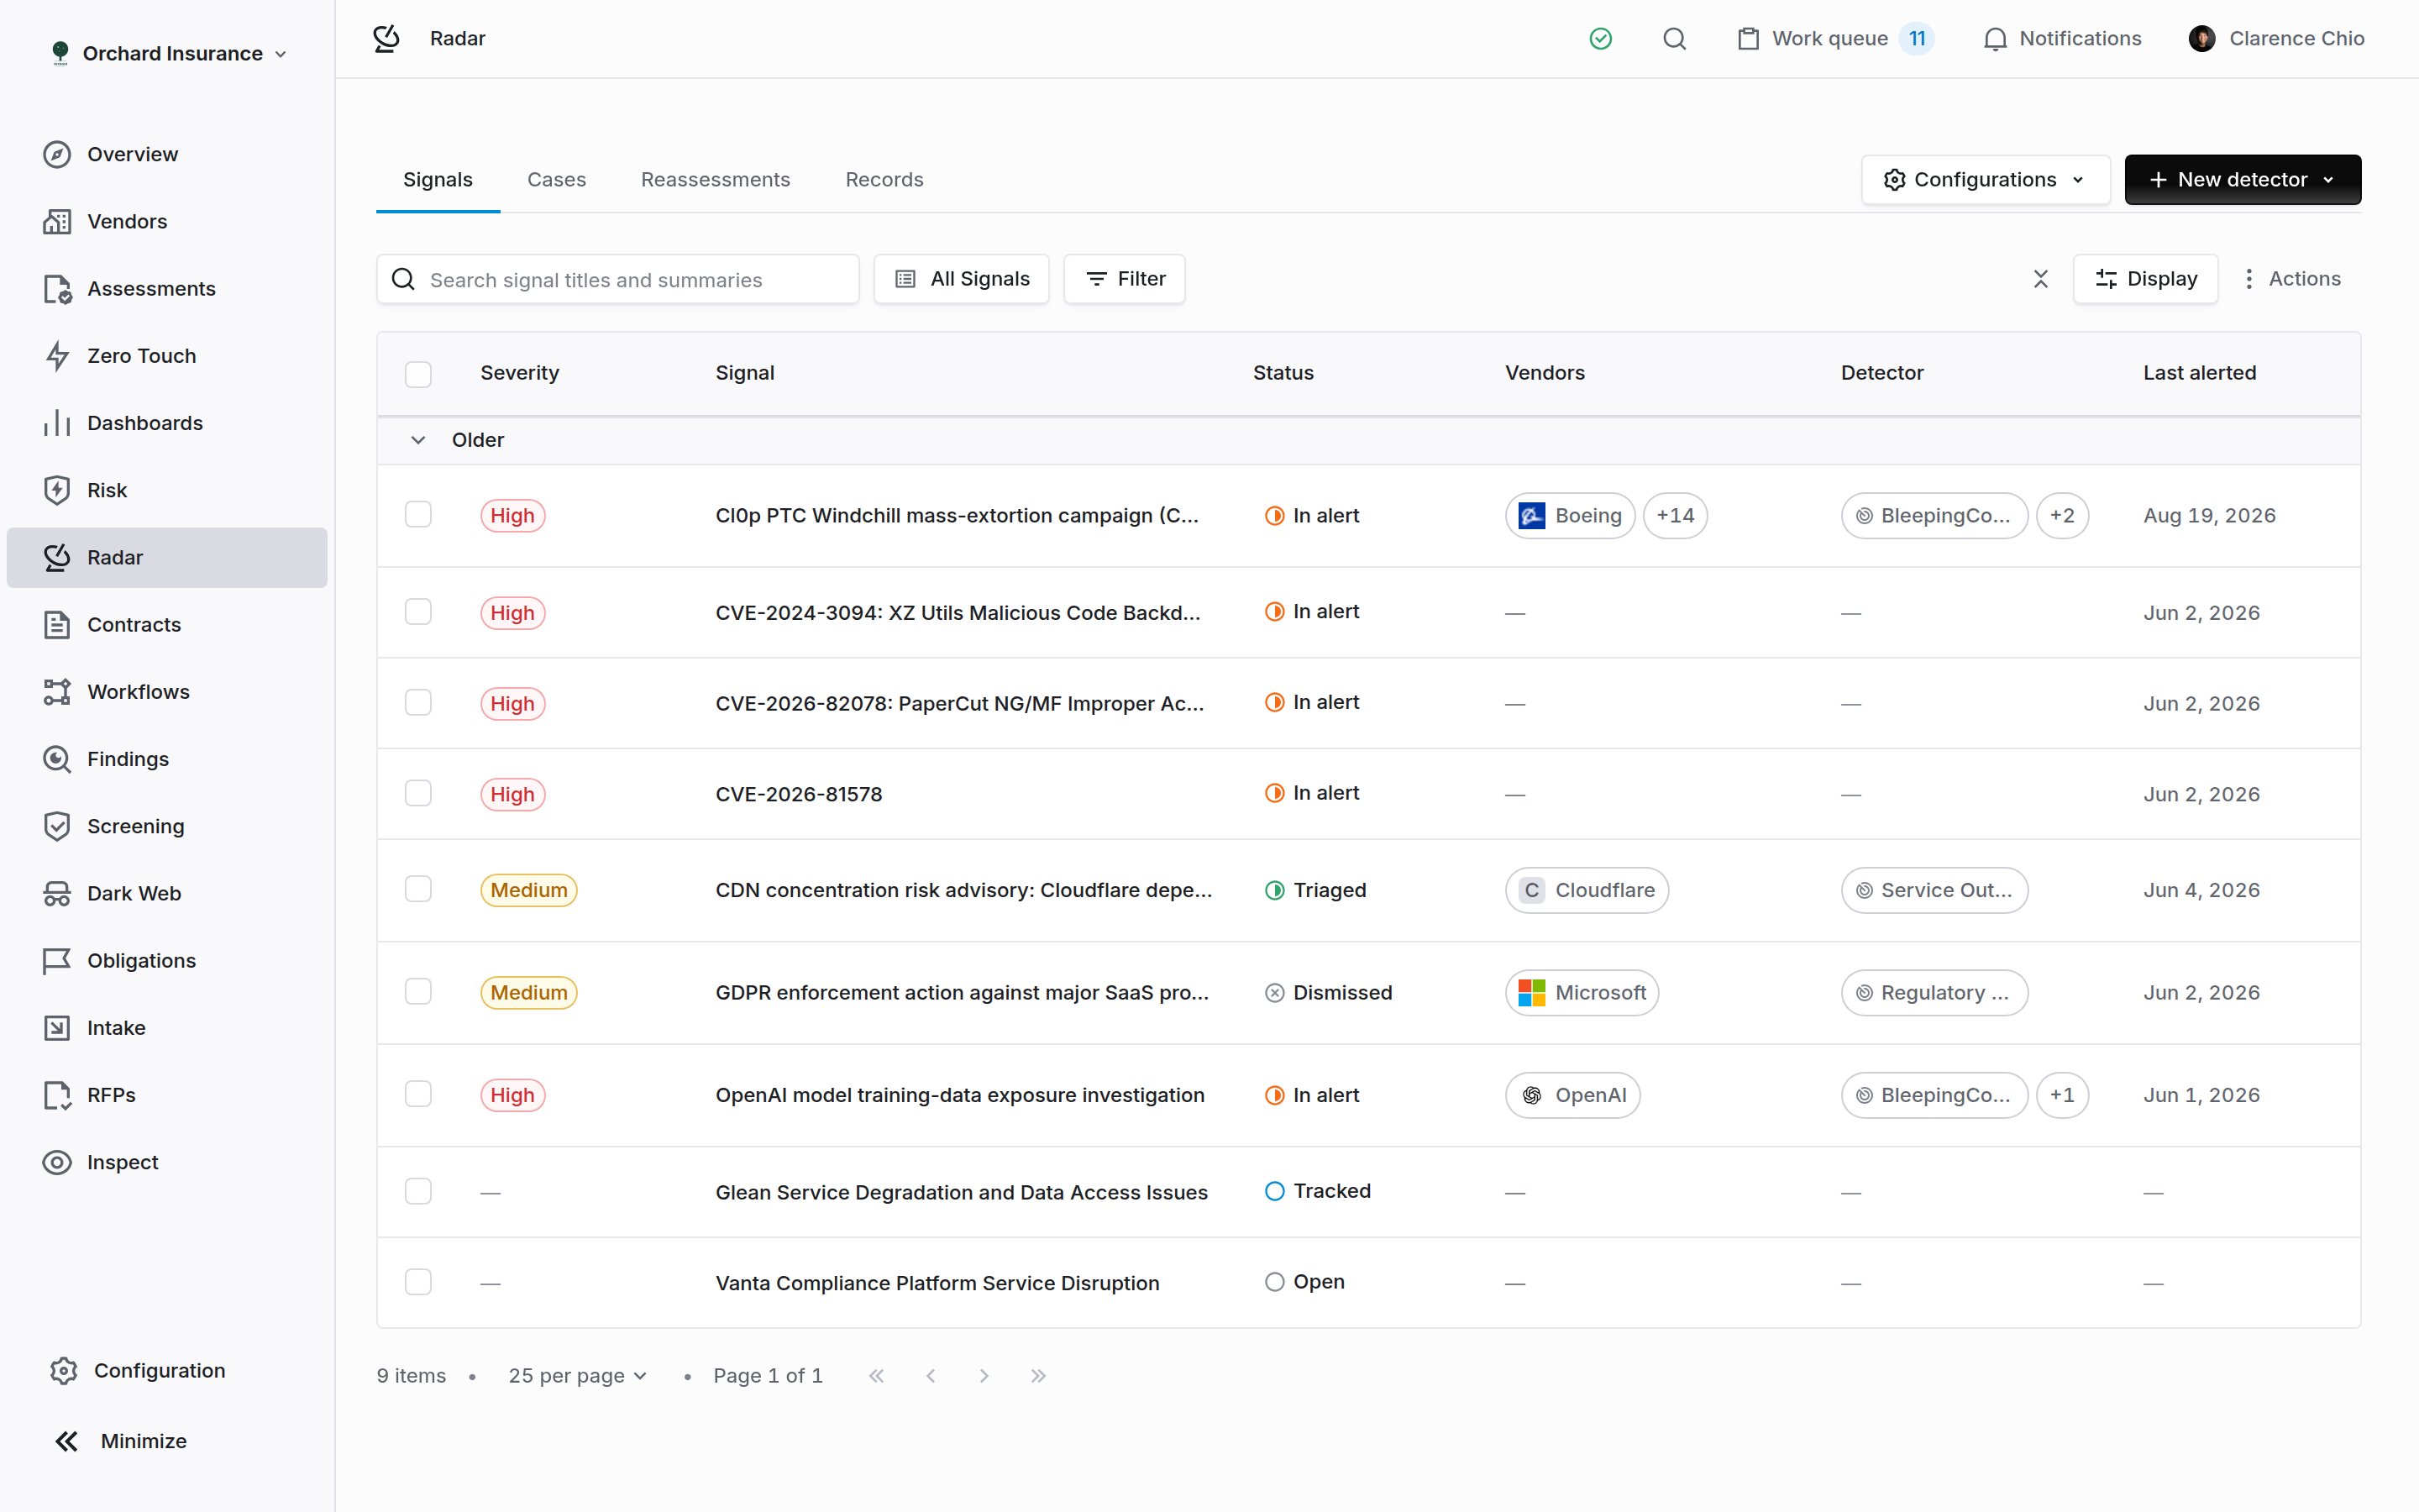Check the CVE-2024-3094 XZ Utils row
The height and width of the screenshot is (1512, 2419).
click(x=417, y=612)
